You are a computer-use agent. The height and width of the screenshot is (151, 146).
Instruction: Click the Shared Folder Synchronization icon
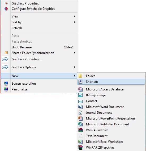[6, 53]
